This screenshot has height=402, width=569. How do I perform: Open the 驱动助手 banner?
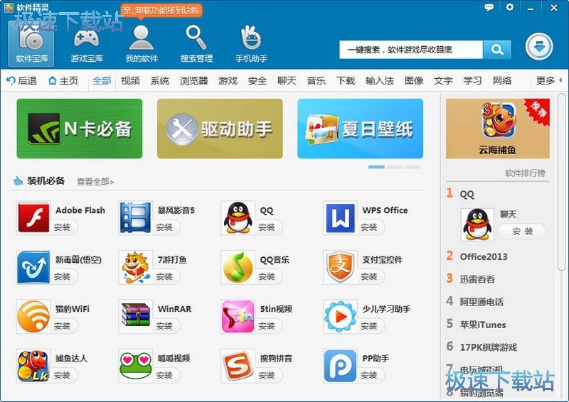[x=220, y=129]
